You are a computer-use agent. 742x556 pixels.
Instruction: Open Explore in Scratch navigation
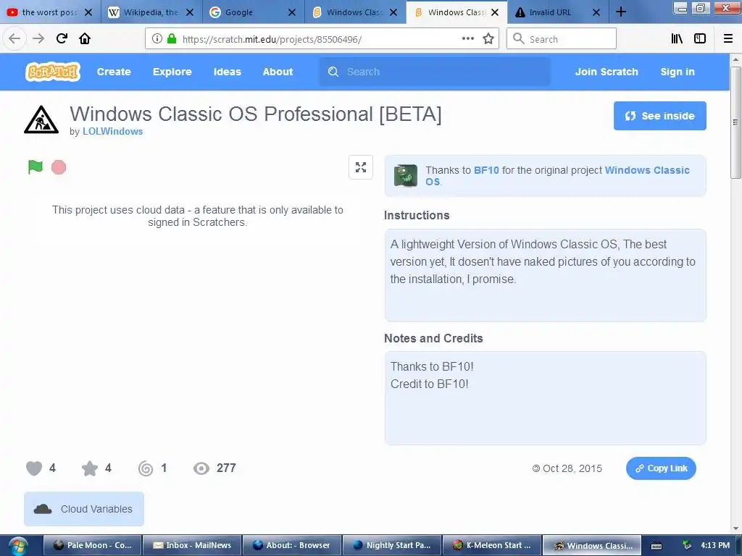click(x=172, y=72)
